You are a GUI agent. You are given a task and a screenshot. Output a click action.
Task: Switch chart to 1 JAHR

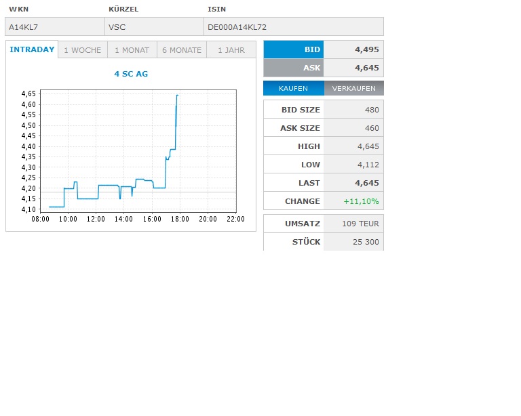(231, 50)
